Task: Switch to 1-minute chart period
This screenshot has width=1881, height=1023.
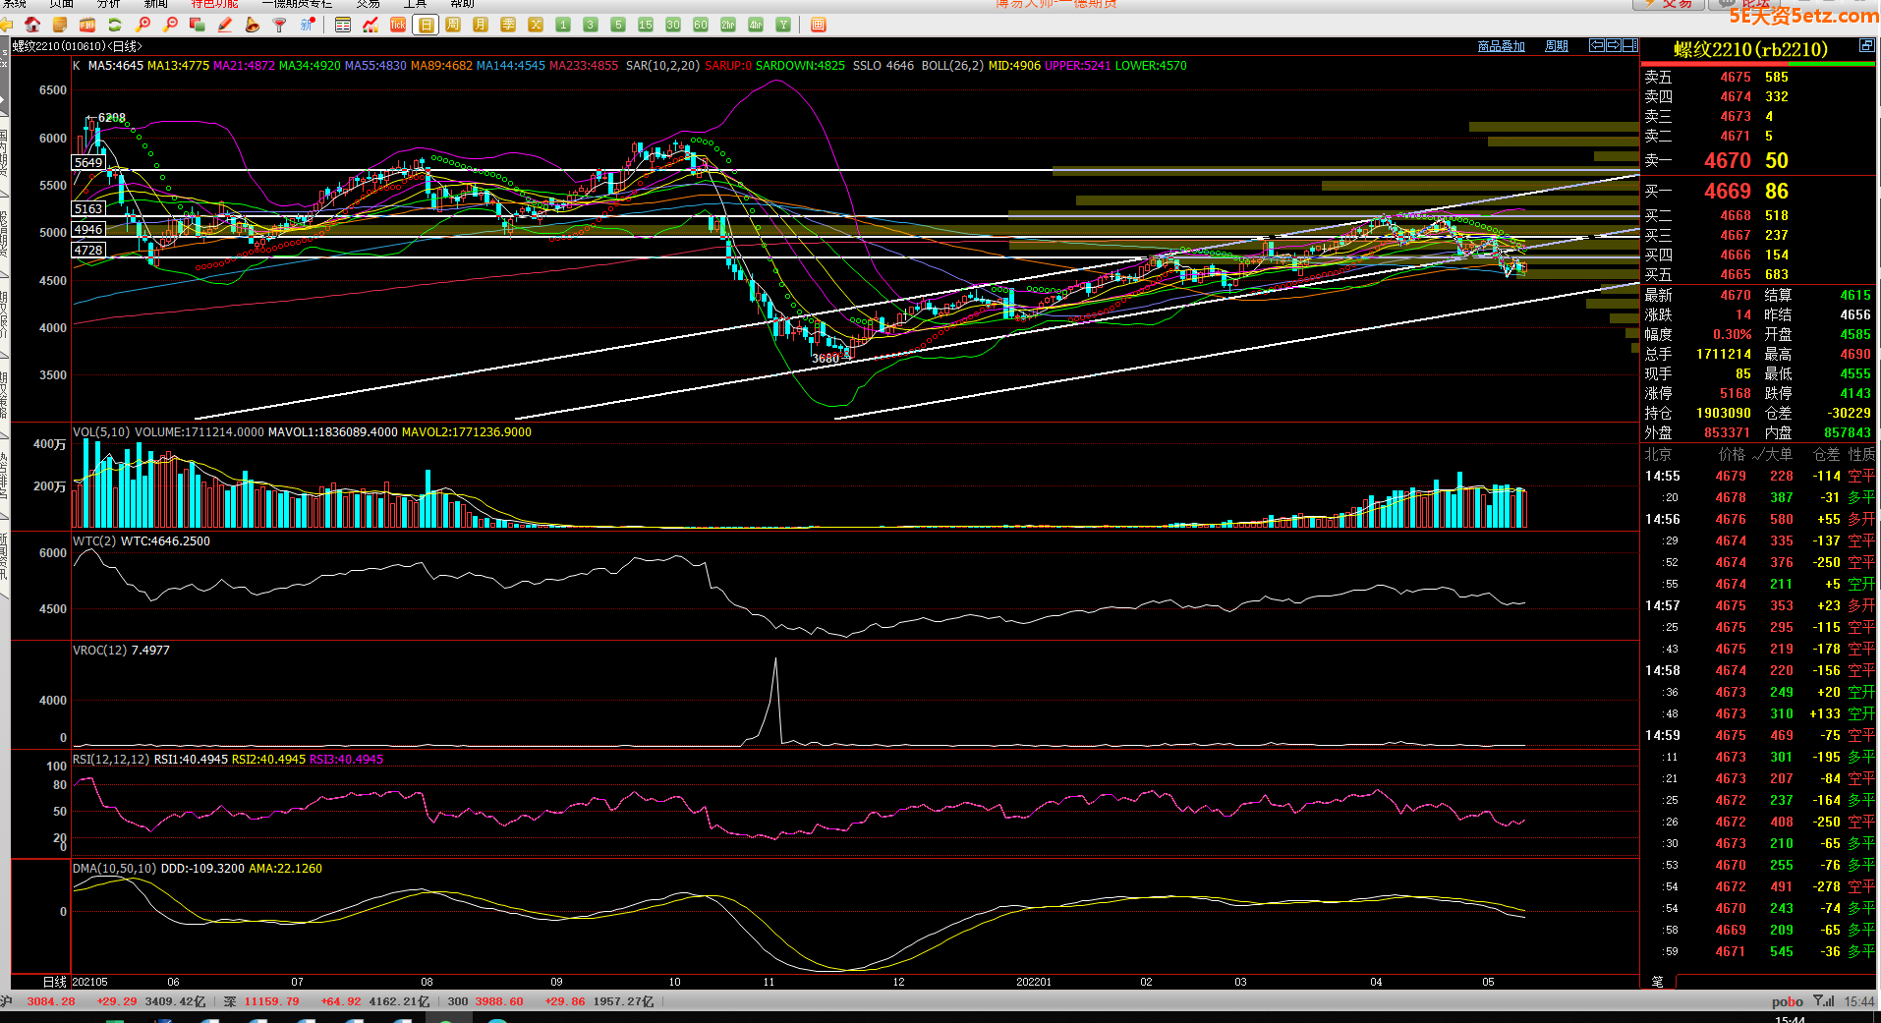Action: coord(563,25)
